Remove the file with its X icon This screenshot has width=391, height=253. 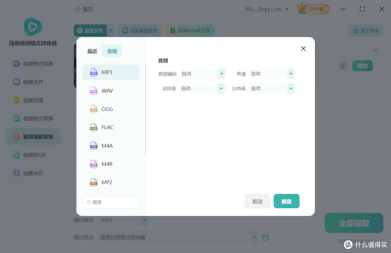pyautogui.click(x=375, y=51)
